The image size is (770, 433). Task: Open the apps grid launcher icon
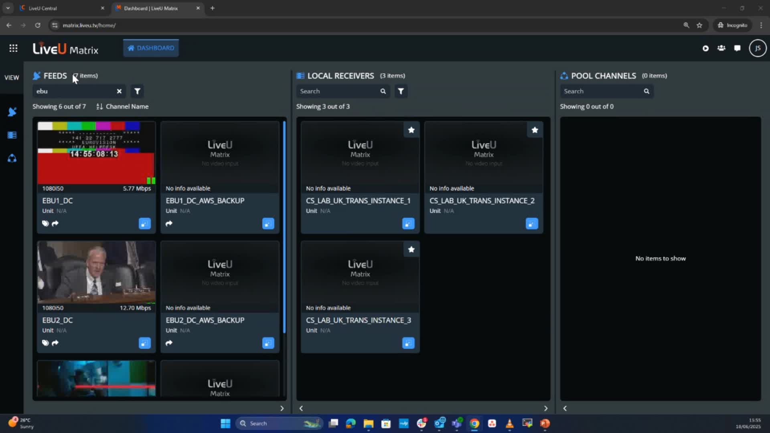[13, 48]
